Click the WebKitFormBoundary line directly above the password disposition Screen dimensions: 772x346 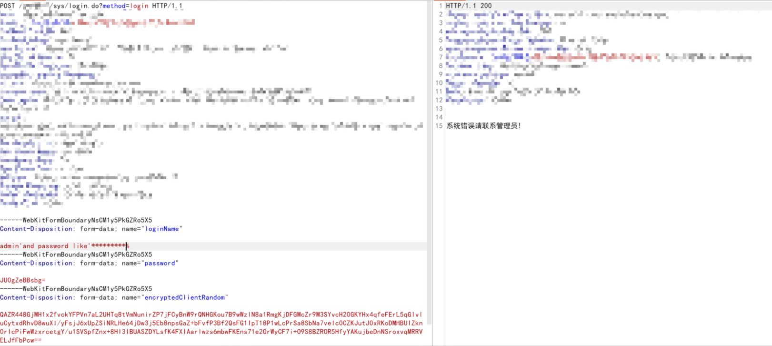click(x=76, y=254)
